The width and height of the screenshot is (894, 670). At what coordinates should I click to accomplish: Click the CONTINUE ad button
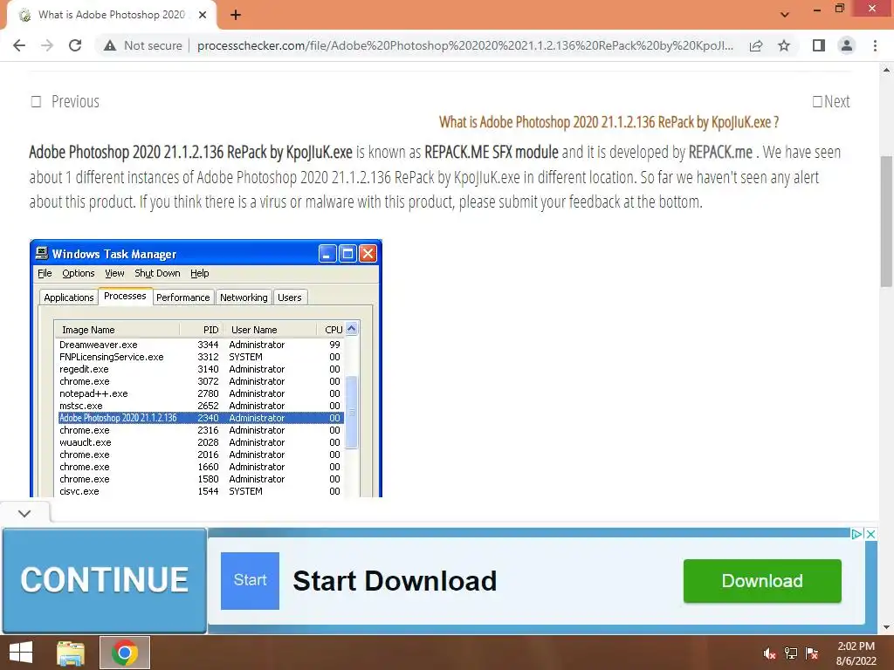tap(105, 580)
